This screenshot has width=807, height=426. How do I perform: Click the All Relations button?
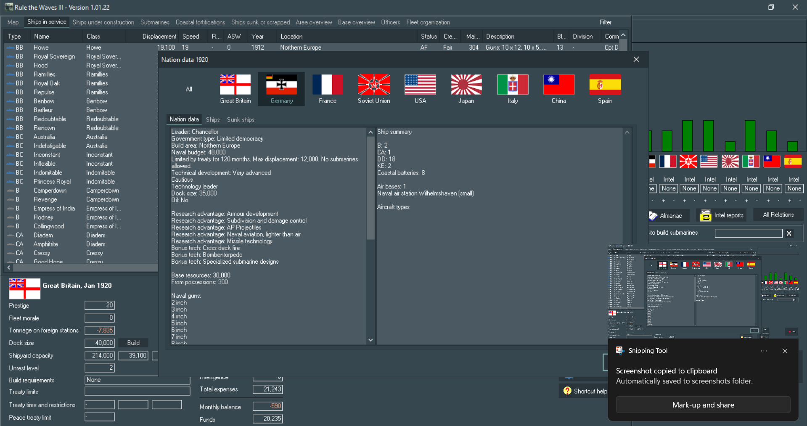click(x=778, y=214)
